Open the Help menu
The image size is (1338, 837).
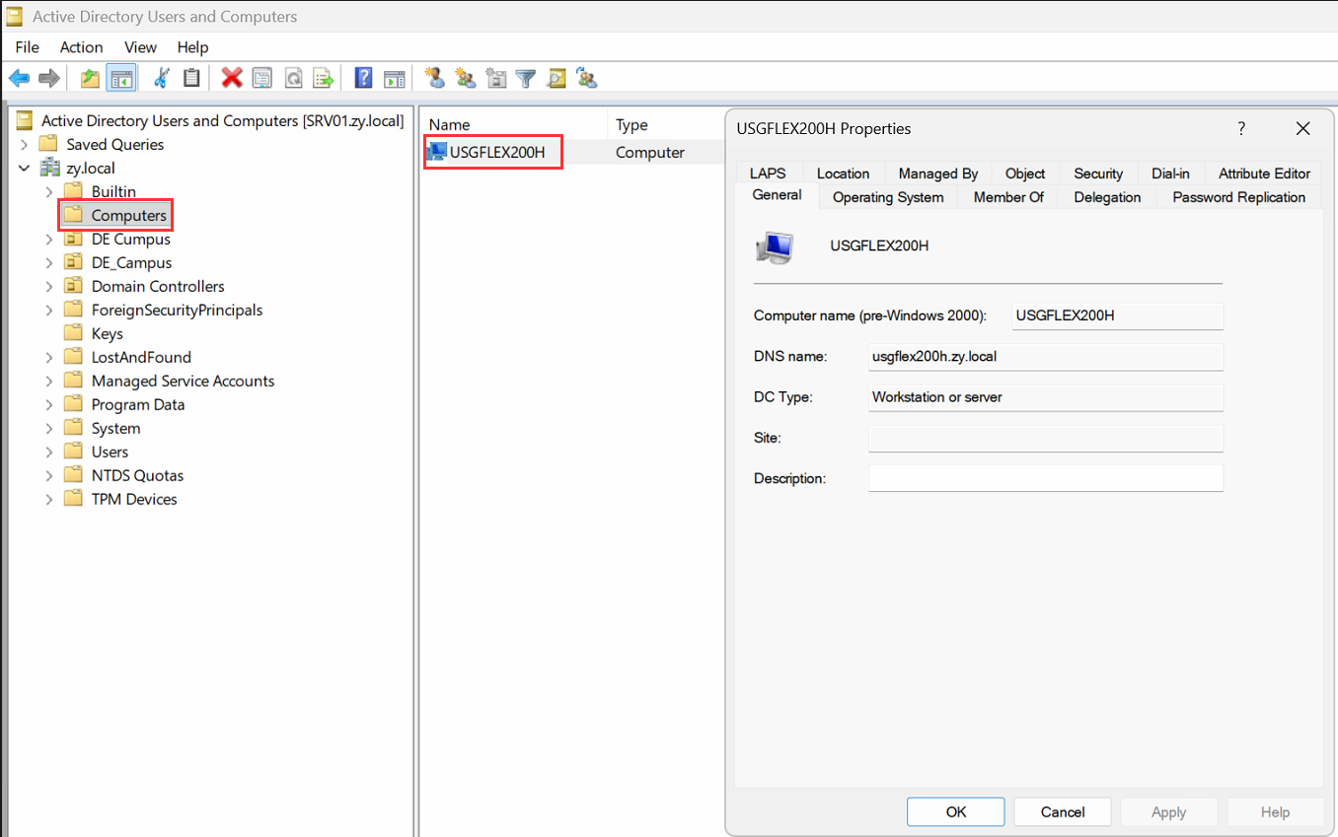(192, 47)
